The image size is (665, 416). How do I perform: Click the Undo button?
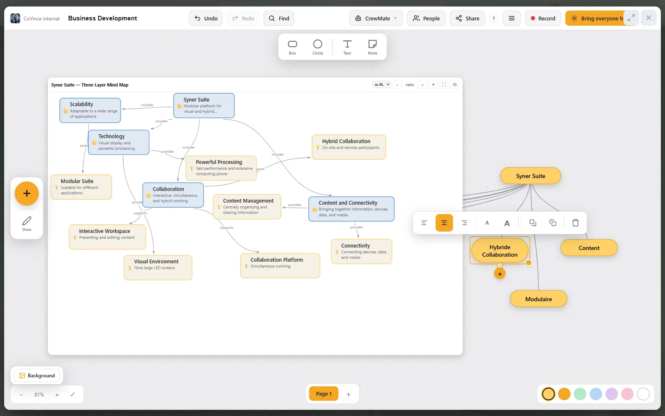[206, 18]
